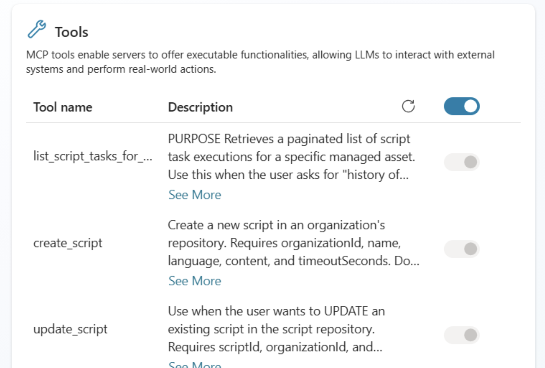Viewport: 545px width, 368px height.
Task: Select the list_script_tasks_for_... tool name
Action: point(93,156)
